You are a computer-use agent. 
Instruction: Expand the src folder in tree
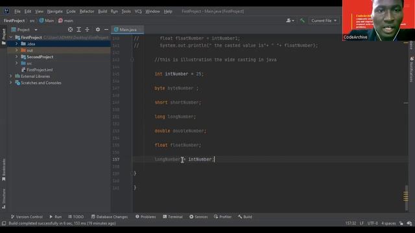point(16,63)
